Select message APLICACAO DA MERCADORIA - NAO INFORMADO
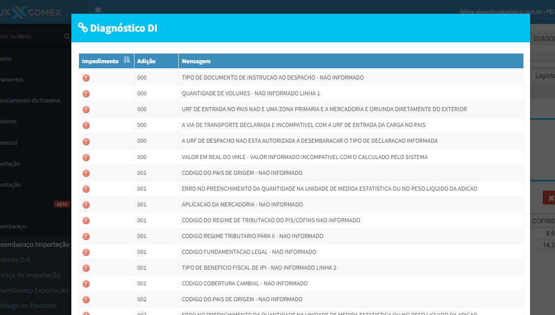Screen dimensions: 555x315 (x=242, y=204)
